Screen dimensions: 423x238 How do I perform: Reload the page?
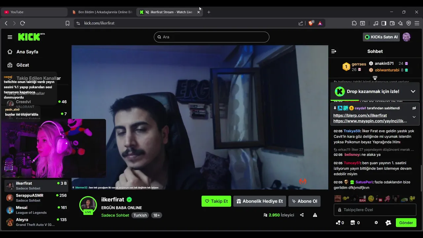pyautogui.click(x=22, y=23)
